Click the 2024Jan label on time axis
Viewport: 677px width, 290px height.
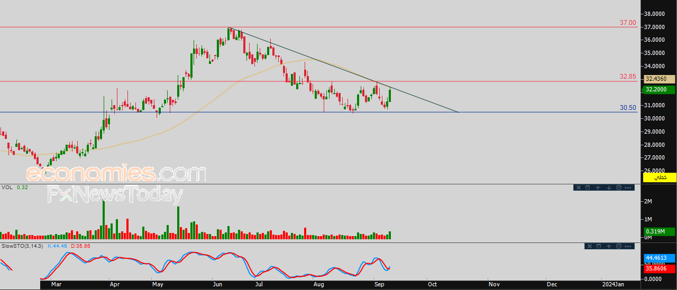pos(614,284)
